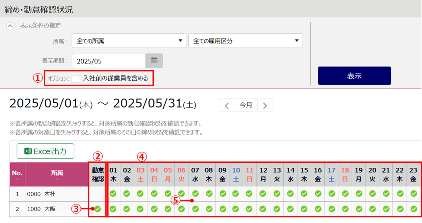422x223 pixels.
Task: Toggle include pre-hire employees checkbox
Action: 76,78
